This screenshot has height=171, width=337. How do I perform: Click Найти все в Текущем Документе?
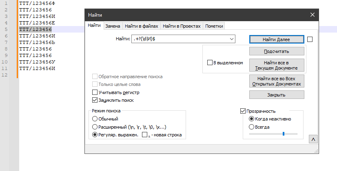pos(277,65)
